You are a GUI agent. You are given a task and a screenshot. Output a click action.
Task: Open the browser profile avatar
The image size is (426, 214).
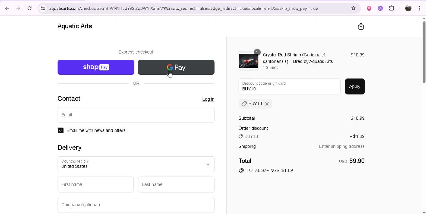408,8
